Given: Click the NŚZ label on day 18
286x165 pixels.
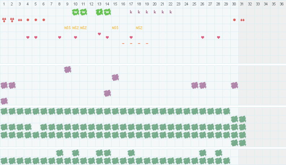Looking at the screenshot, I should point(139,28).
